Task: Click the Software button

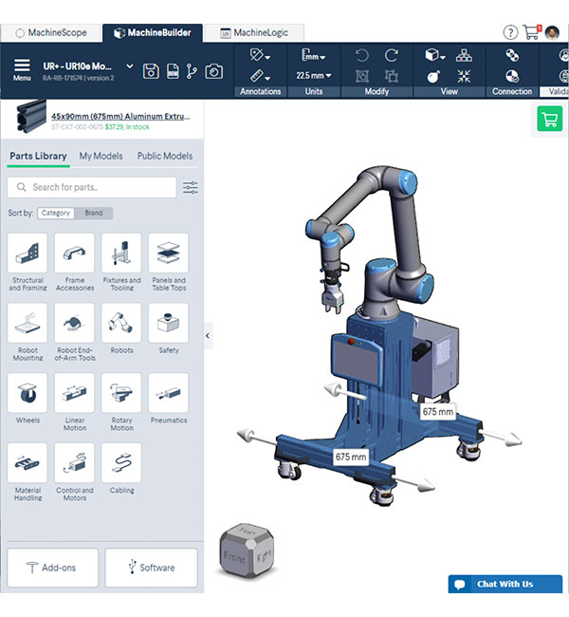Action: pyautogui.click(x=152, y=568)
